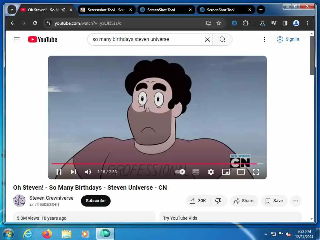Open Steven Crewniverse channel avatar

19,201
